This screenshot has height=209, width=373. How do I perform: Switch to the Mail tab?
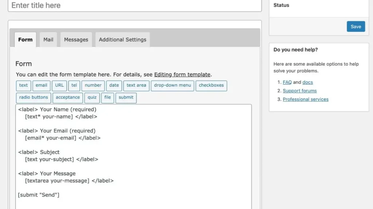tap(48, 40)
